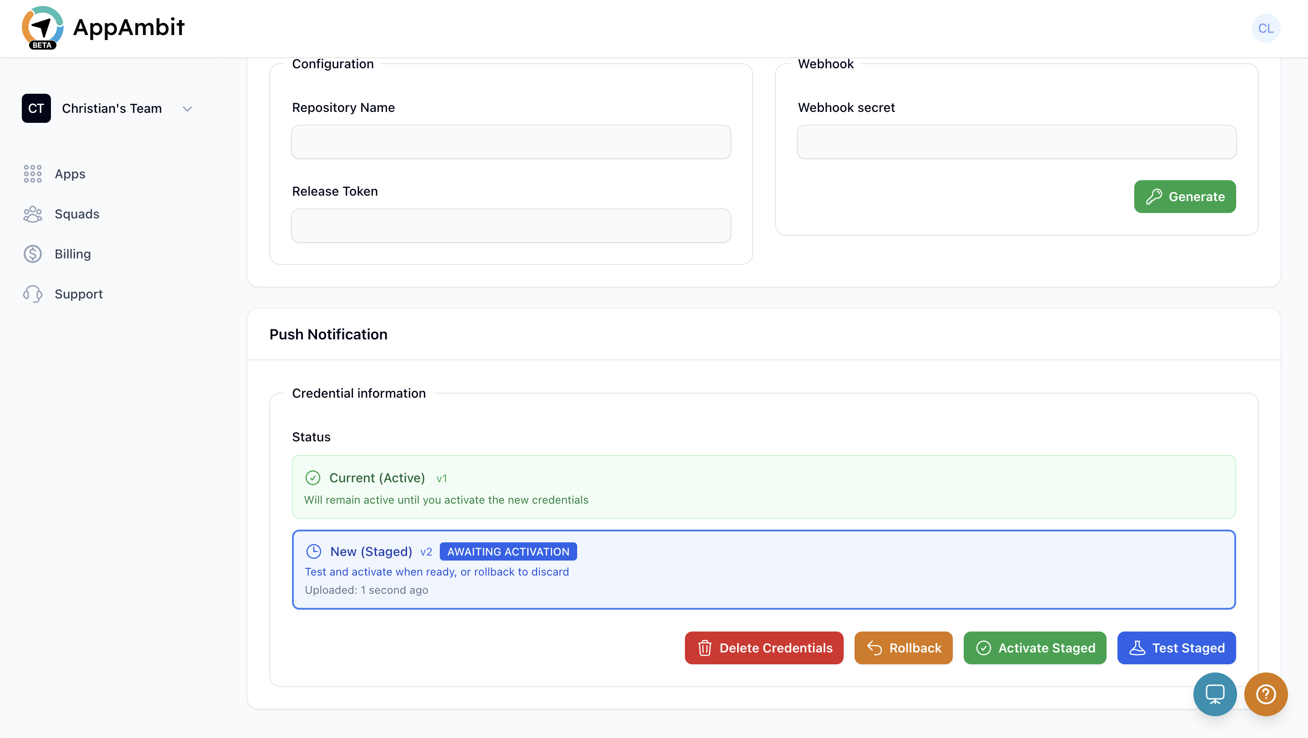
Task: Click the Billing dollar icon
Action: (32, 254)
